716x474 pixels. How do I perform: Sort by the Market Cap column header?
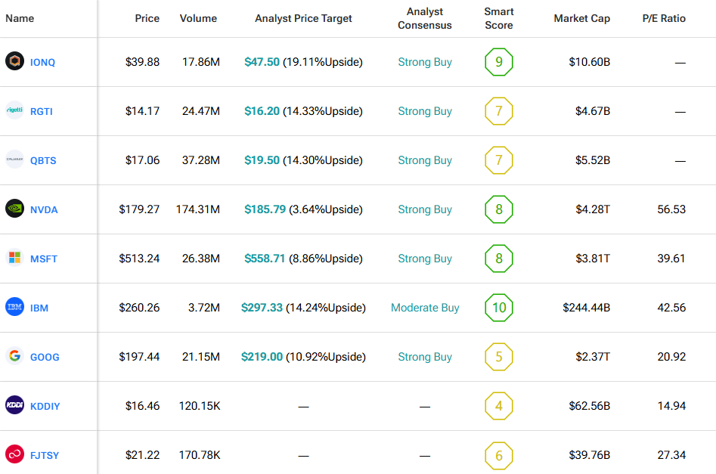tap(581, 18)
